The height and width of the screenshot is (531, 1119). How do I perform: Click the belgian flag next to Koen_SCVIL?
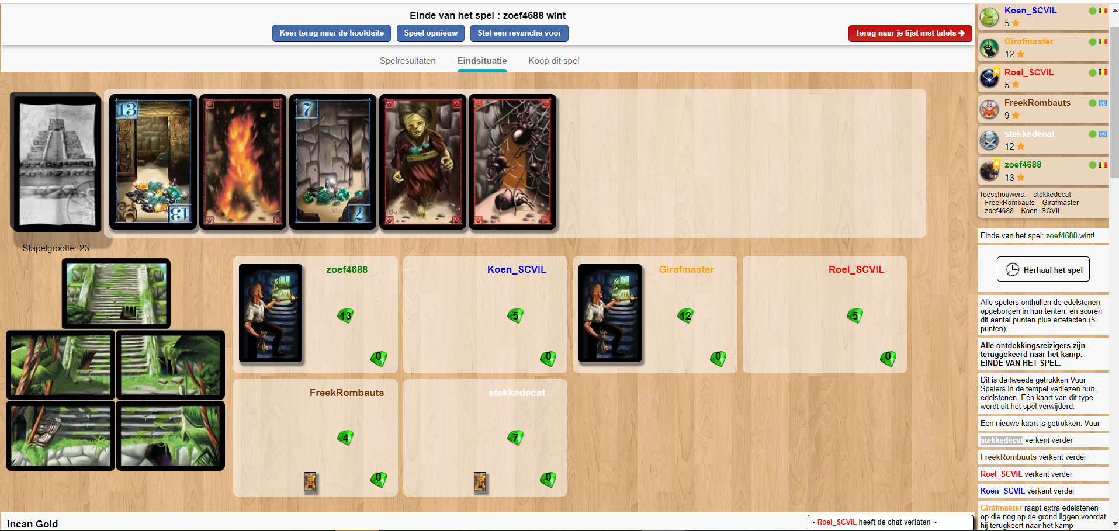click(x=1103, y=11)
